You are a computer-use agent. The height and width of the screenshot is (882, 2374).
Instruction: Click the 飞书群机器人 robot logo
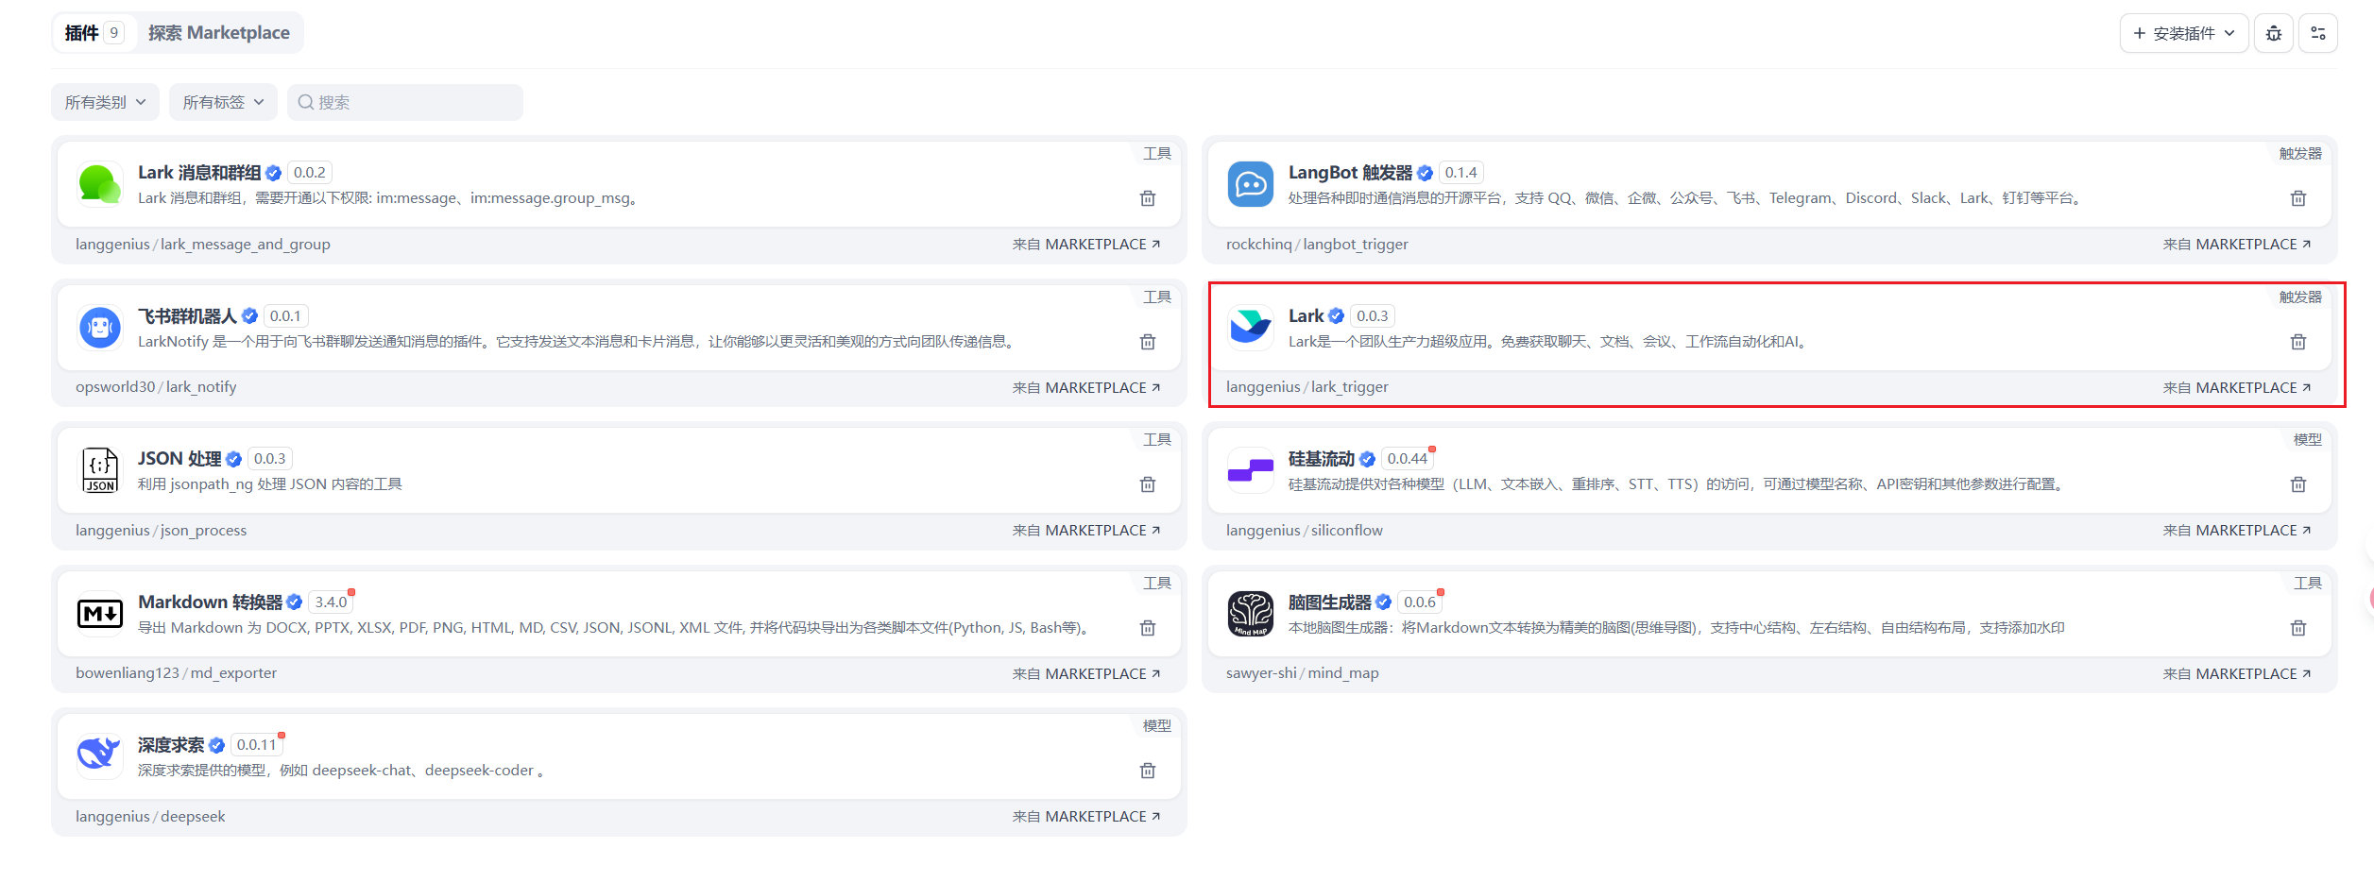[x=99, y=328]
